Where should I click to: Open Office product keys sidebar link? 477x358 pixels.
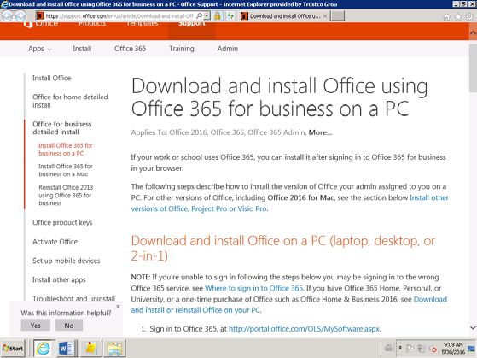[x=62, y=222]
